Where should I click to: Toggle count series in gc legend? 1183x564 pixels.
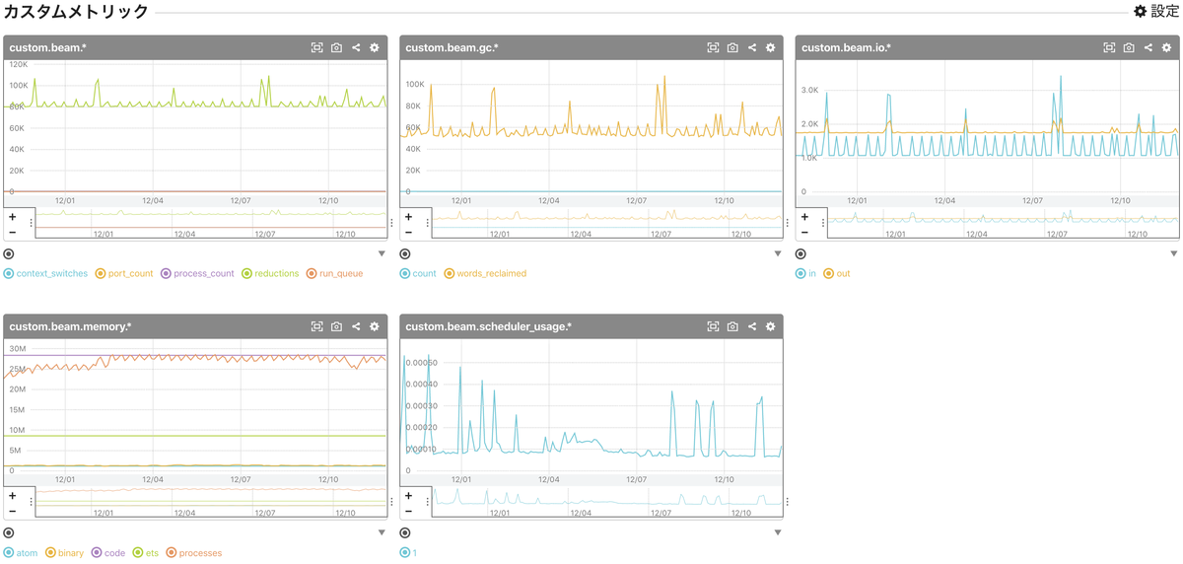pos(419,273)
